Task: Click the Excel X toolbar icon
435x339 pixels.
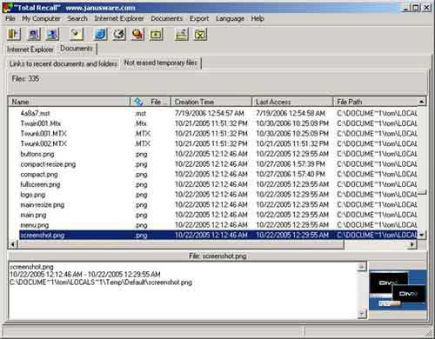Action: coord(200,34)
